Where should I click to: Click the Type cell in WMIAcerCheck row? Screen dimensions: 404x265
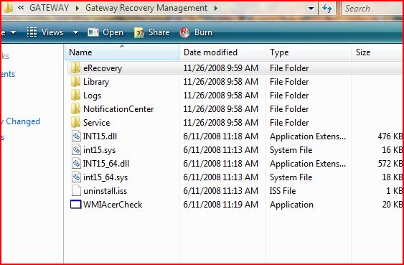tap(291, 205)
